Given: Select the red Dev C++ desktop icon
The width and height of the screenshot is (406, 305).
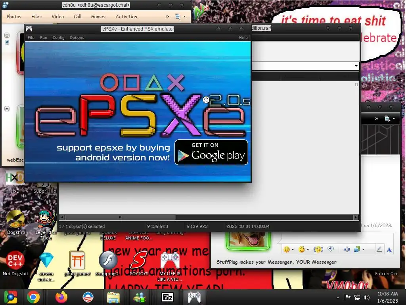Looking at the screenshot, I should click(15, 264).
